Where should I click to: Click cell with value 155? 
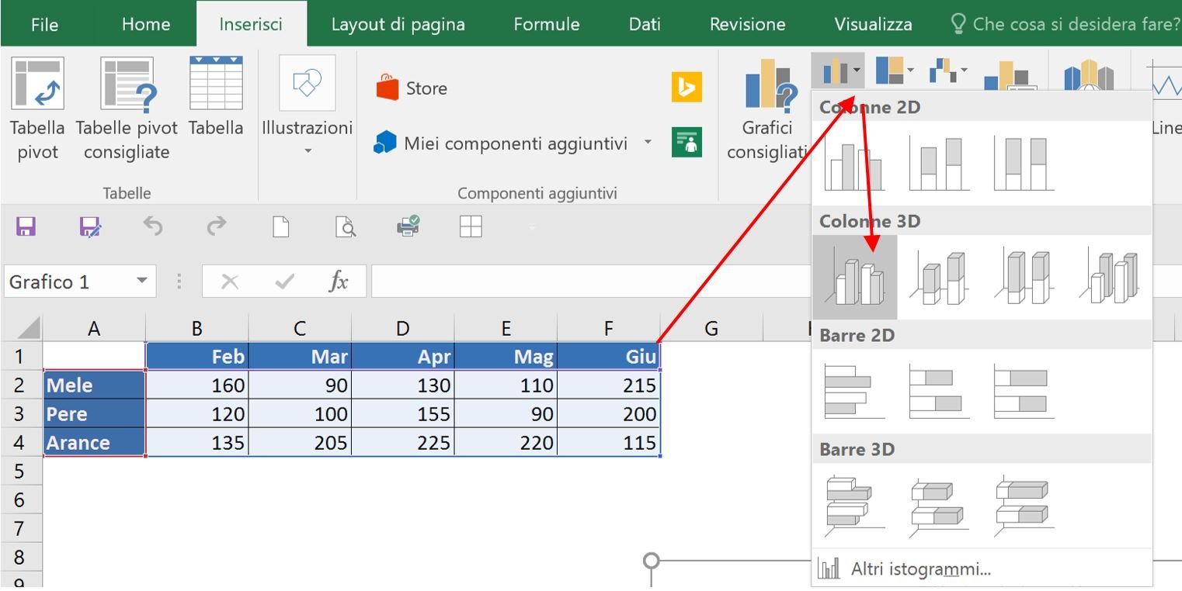402,414
